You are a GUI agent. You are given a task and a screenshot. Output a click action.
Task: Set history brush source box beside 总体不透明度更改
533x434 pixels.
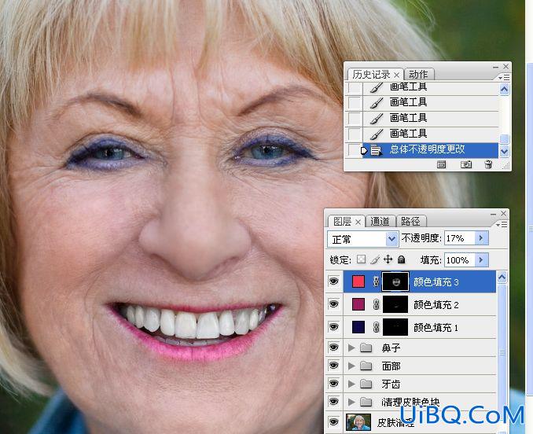tap(354, 150)
